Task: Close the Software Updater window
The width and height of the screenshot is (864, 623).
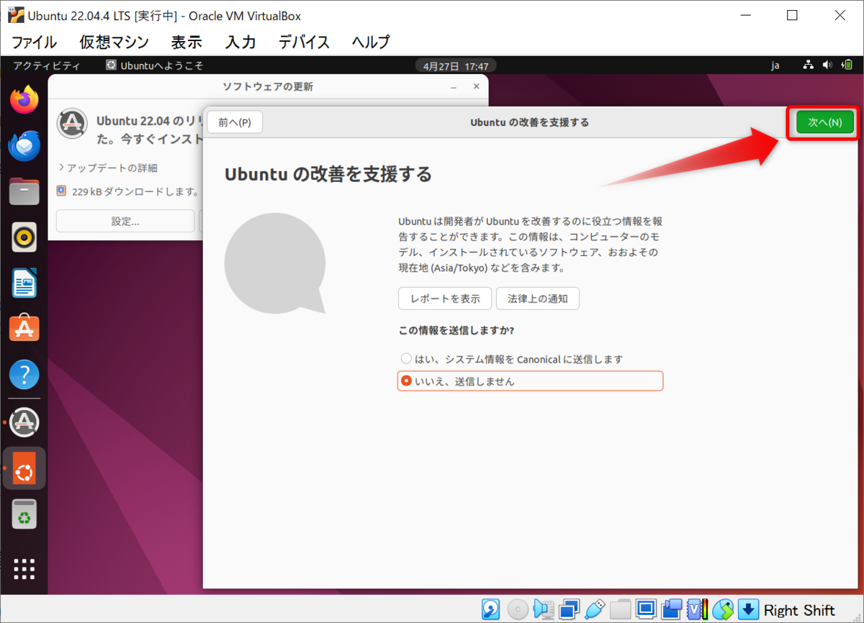Action: (x=476, y=87)
